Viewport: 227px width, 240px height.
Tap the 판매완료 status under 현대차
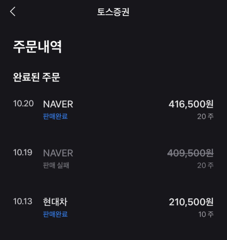point(55,214)
